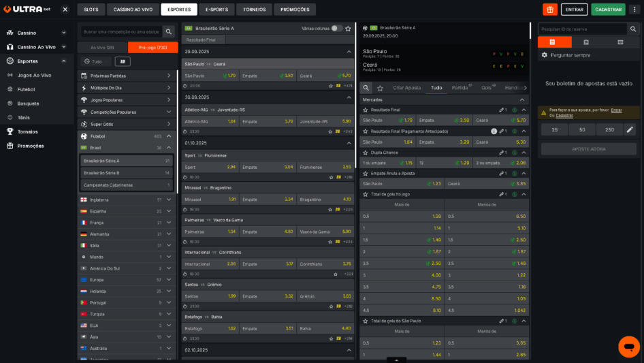Favorite the Brasileirão Série A league star
Viewport: 644px width, 363px height.
349,28
